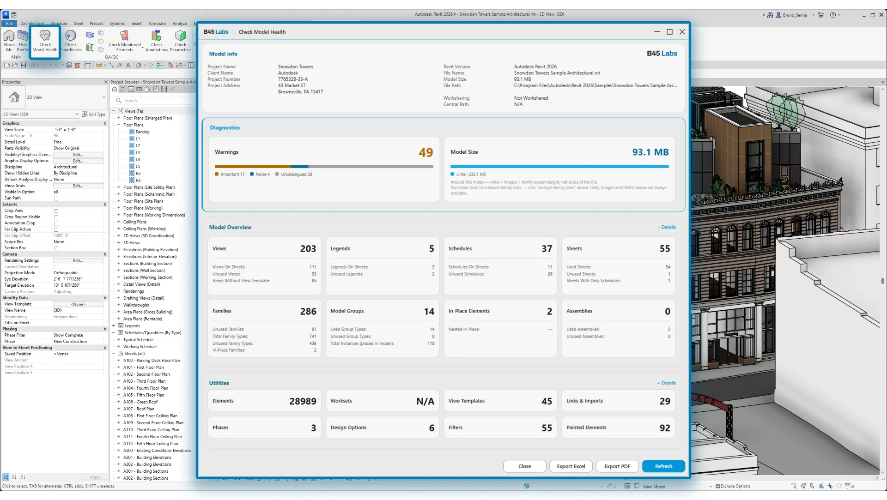Launch Check Annotations tool
The width and height of the screenshot is (887, 500).
(157, 41)
